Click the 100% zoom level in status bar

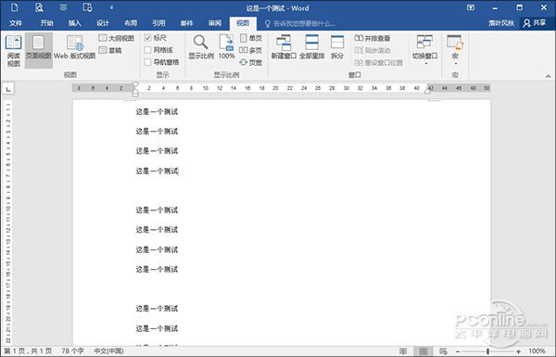click(x=537, y=351)
